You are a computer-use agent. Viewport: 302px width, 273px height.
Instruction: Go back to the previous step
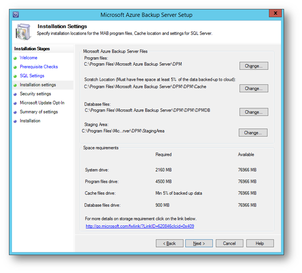tap(169, 244)
